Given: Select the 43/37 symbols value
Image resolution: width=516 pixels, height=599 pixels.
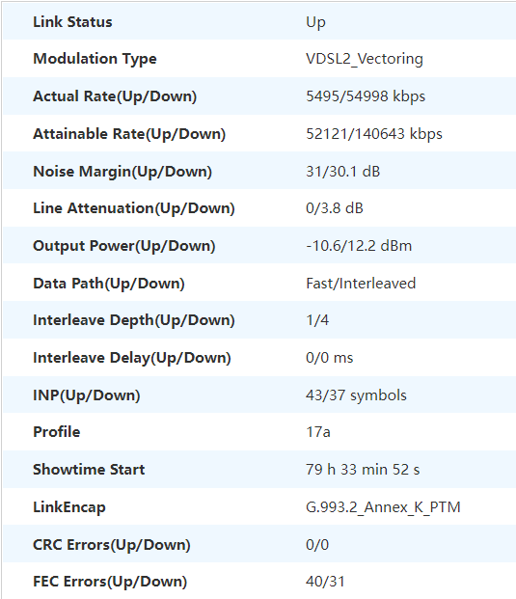Looking at the screenshot, I should pos(356,395).
